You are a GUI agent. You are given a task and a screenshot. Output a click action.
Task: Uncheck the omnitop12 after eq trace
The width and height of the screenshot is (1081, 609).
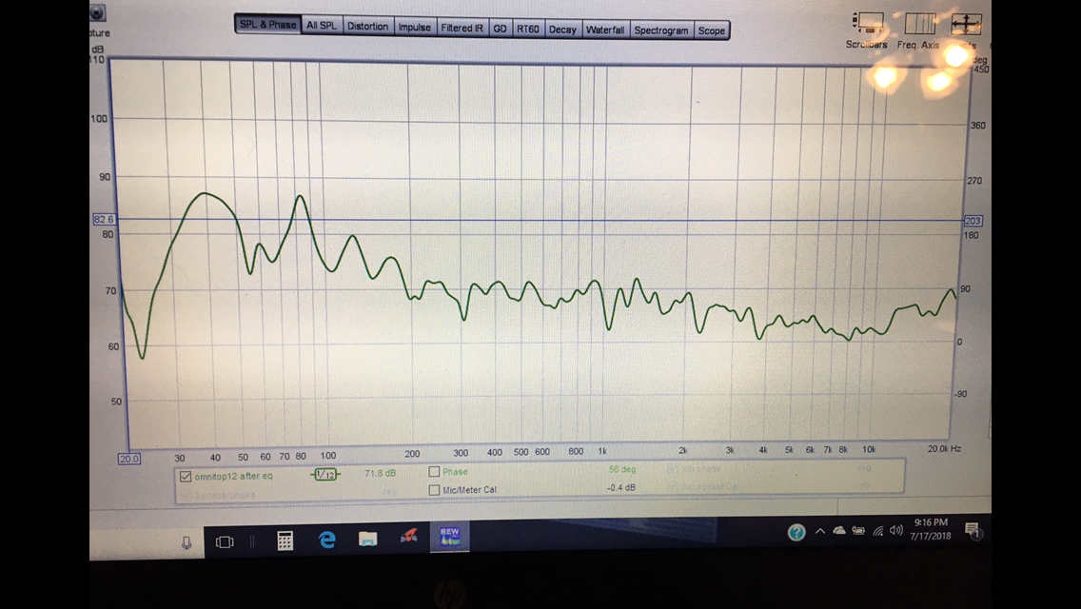point(186,476)
